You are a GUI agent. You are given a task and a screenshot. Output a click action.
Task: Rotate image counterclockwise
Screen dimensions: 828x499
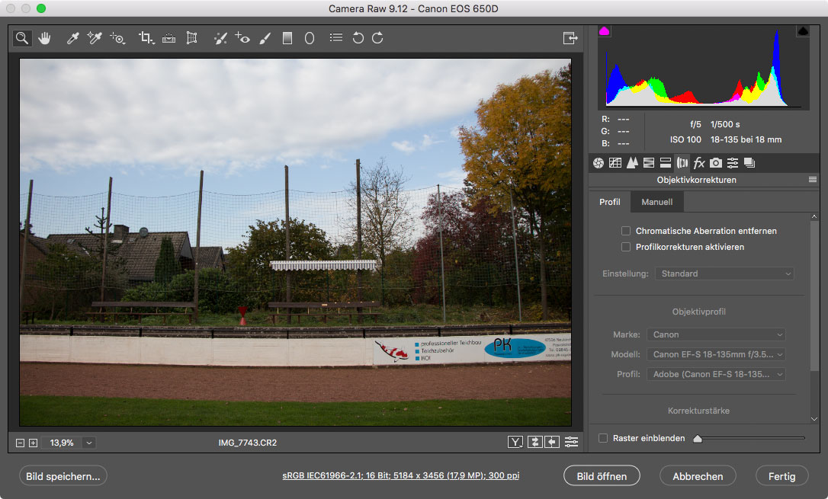point(358,38)
